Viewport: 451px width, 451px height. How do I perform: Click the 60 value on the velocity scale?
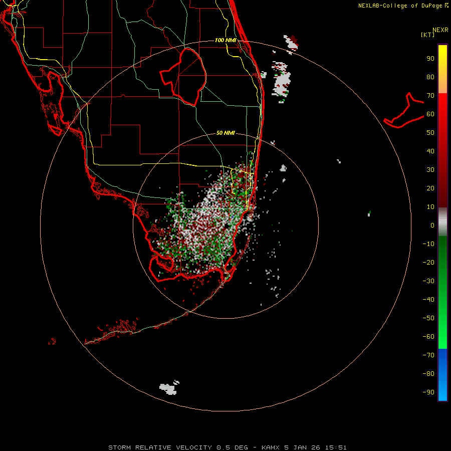tap(430, 114)
